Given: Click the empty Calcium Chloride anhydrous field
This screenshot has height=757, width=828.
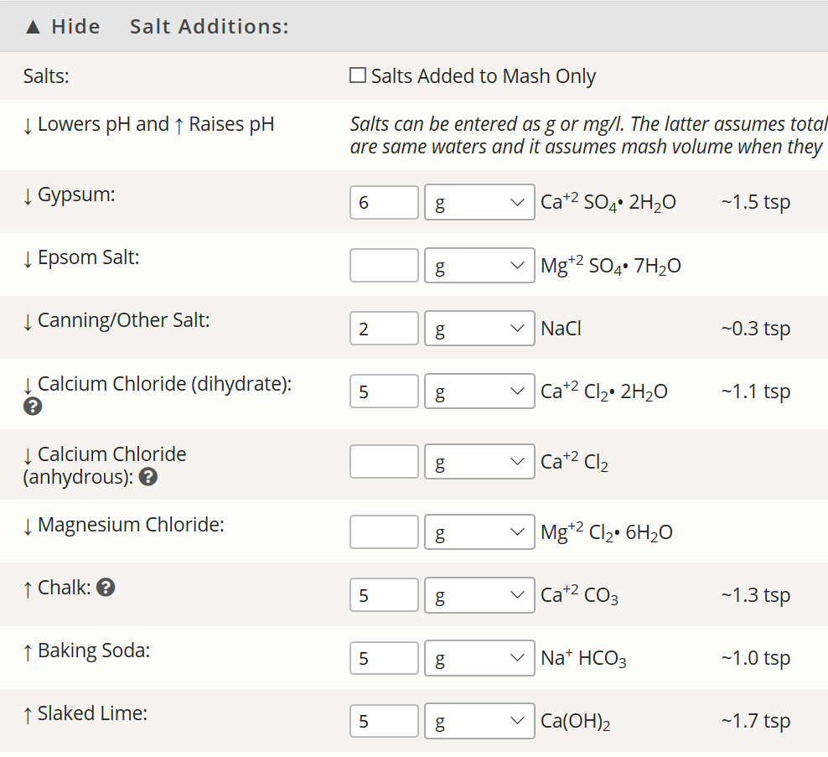Looking at the screenshot, I should coord(384,461).
